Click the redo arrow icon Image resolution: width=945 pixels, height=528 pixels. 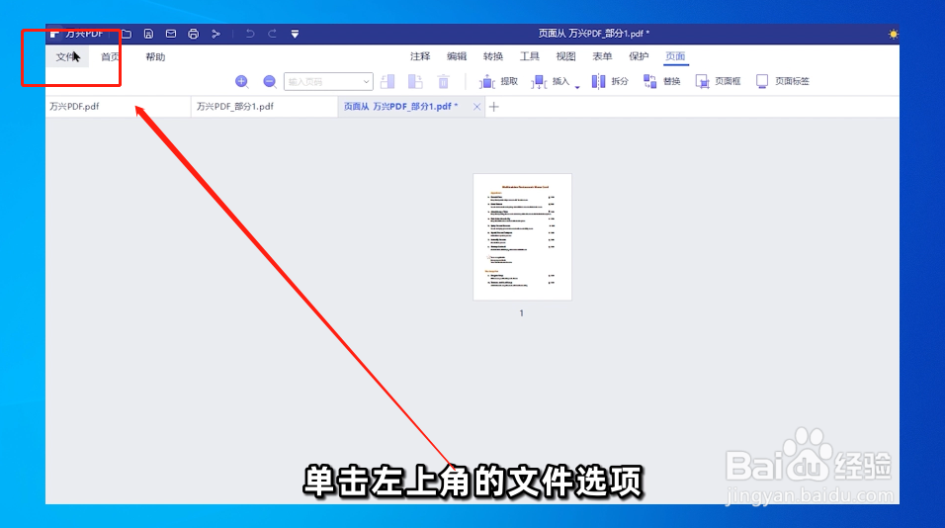[x=273, y=34]
